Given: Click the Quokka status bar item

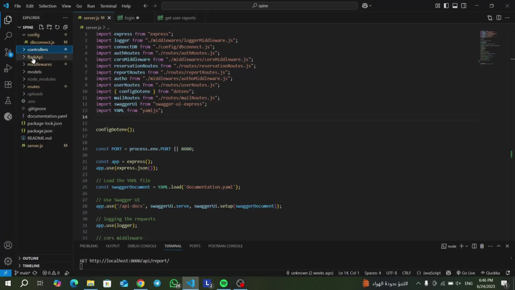Looking at the screenshot, I should tap(490, 273).
